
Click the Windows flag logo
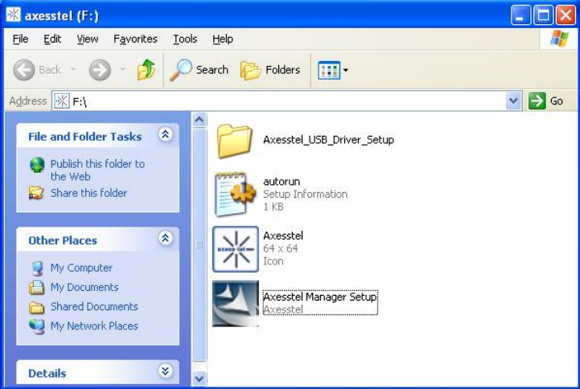559,39
